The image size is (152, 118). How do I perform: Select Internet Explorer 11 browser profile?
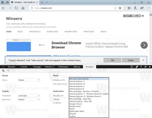click(x=89, y=81)
